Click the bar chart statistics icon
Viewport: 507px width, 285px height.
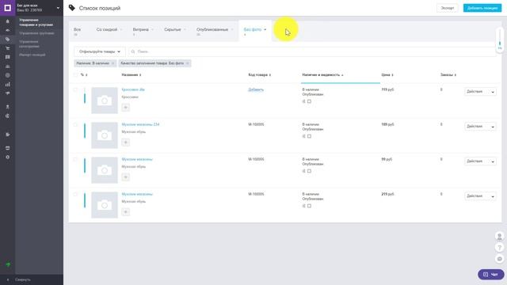7,85
